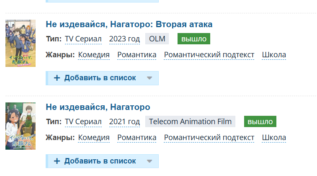Screen dimensions: 317x176
Task: Expand list dropdown arrow for Вторая атака
Action: [149, 78]
